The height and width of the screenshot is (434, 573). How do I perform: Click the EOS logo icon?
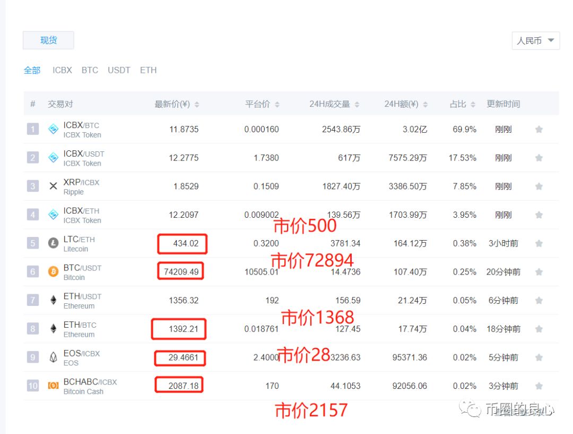(x=54, y=357)
